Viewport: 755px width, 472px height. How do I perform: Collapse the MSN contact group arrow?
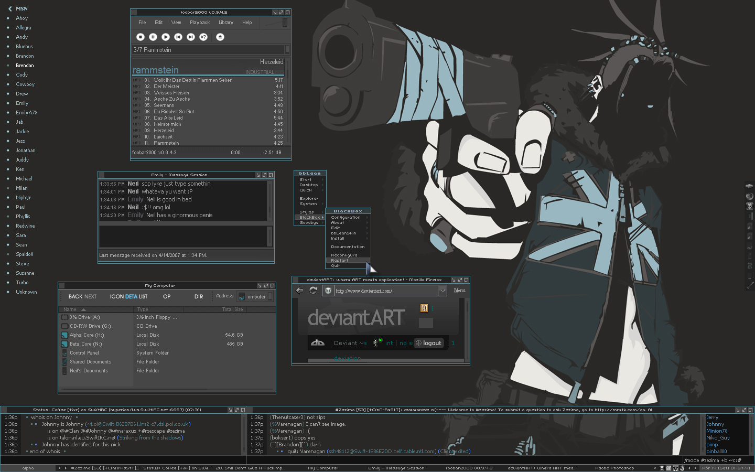9,9
